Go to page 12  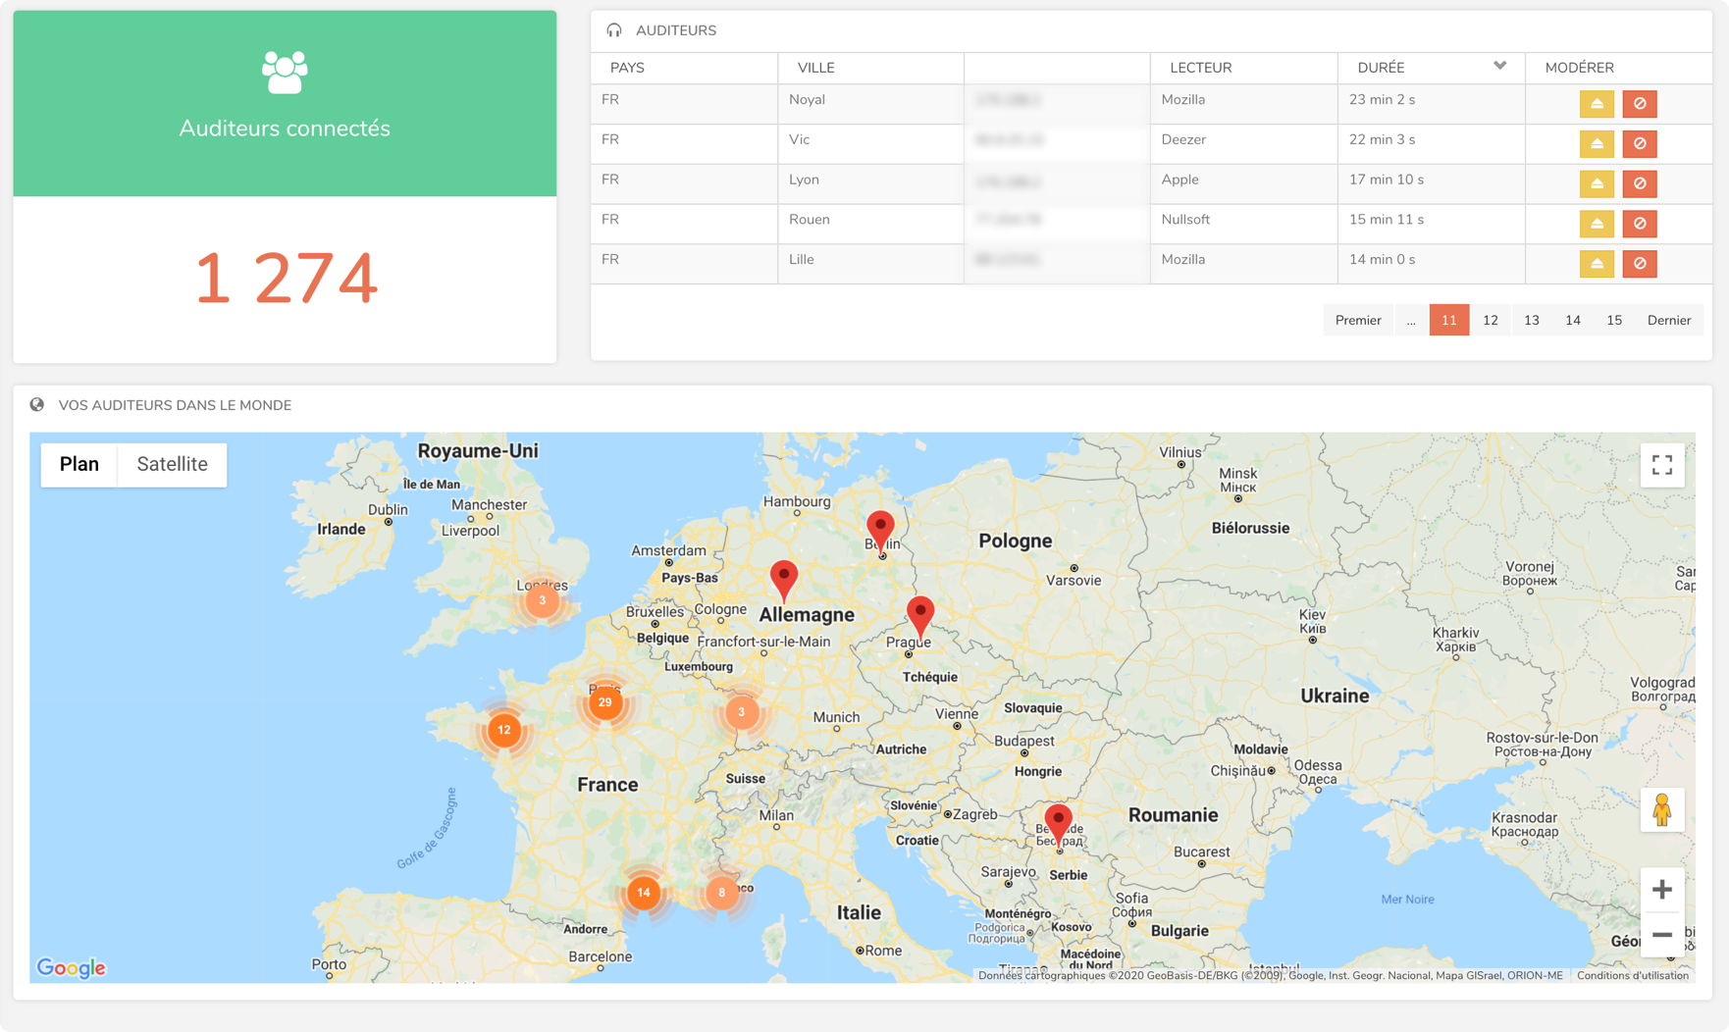pyautogui.click(x=1491, y=320)
